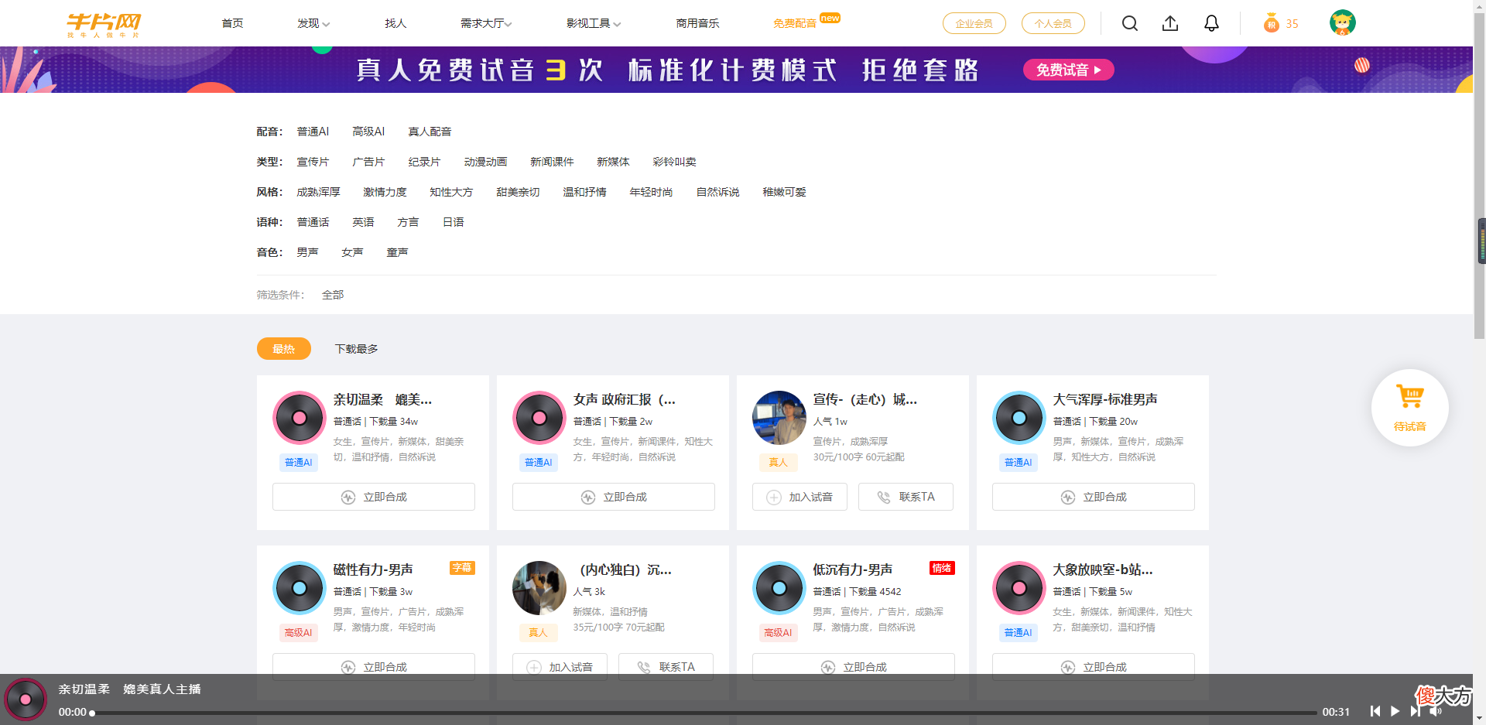Click the 牛片网 logo
The width and height of the screenshot is (1486, 725).
point(104,25)
